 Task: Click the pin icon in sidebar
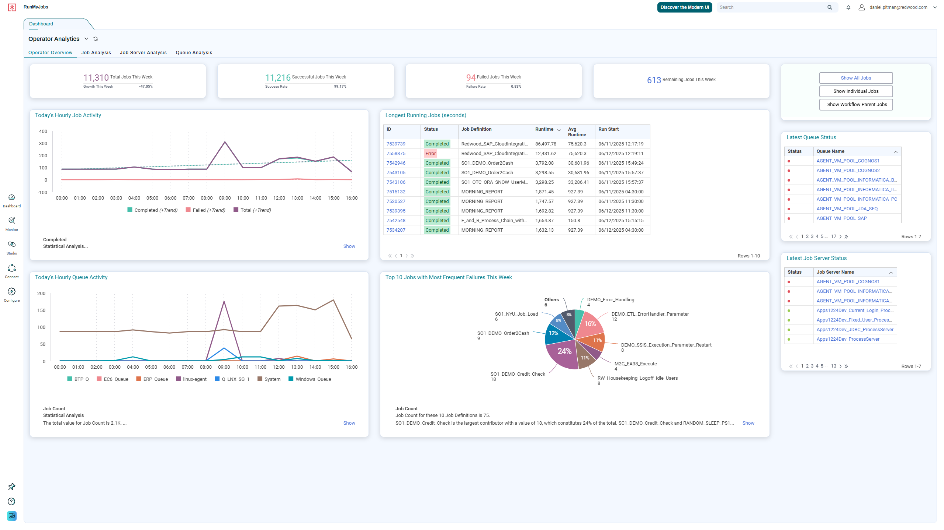point(12,487)
